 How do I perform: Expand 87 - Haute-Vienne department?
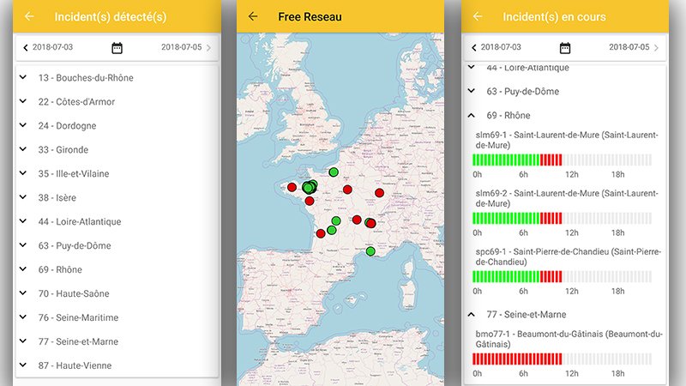pos(117,365)
